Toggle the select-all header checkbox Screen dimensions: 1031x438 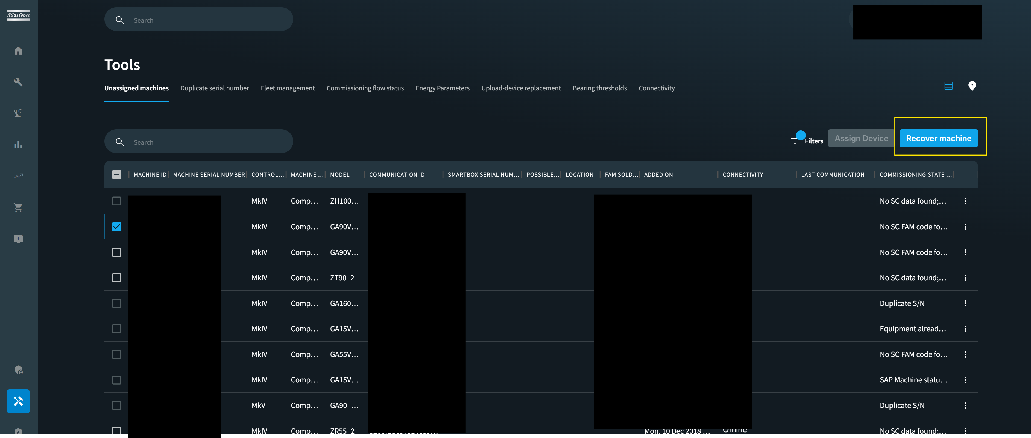tap(116, 175)
